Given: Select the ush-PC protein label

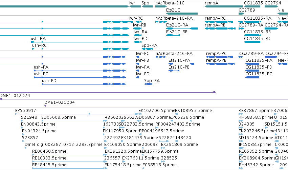Looking at the screenshot, I should pos(41,74).
